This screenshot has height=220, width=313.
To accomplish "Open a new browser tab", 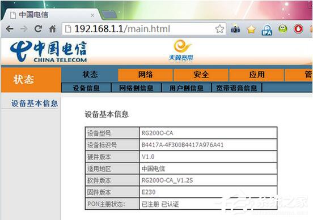I will (x=109, y=15).
